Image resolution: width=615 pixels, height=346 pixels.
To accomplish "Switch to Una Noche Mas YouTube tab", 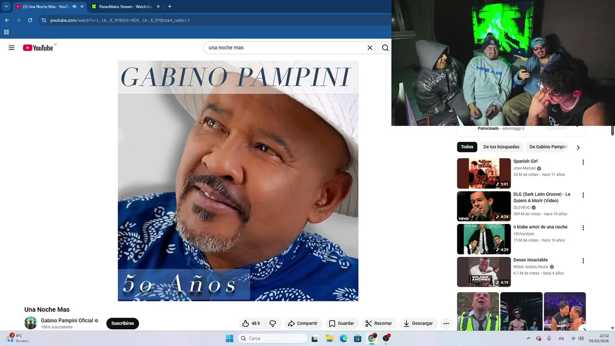I will click(x=46, y=7).
